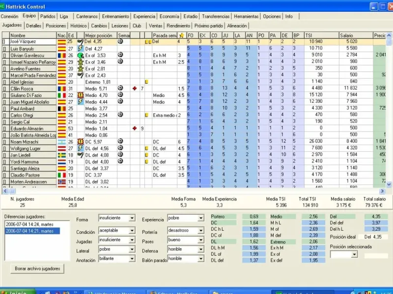Open the Condición dropdown

point(132,230)
